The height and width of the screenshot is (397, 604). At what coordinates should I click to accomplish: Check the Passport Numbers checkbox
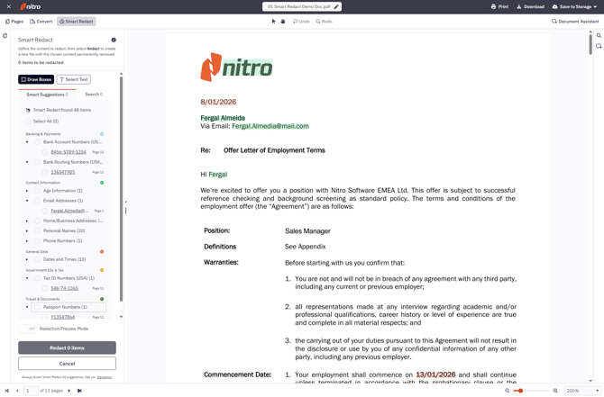37,307
